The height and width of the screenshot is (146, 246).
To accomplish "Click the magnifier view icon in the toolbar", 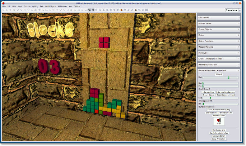I will [89, 10].
